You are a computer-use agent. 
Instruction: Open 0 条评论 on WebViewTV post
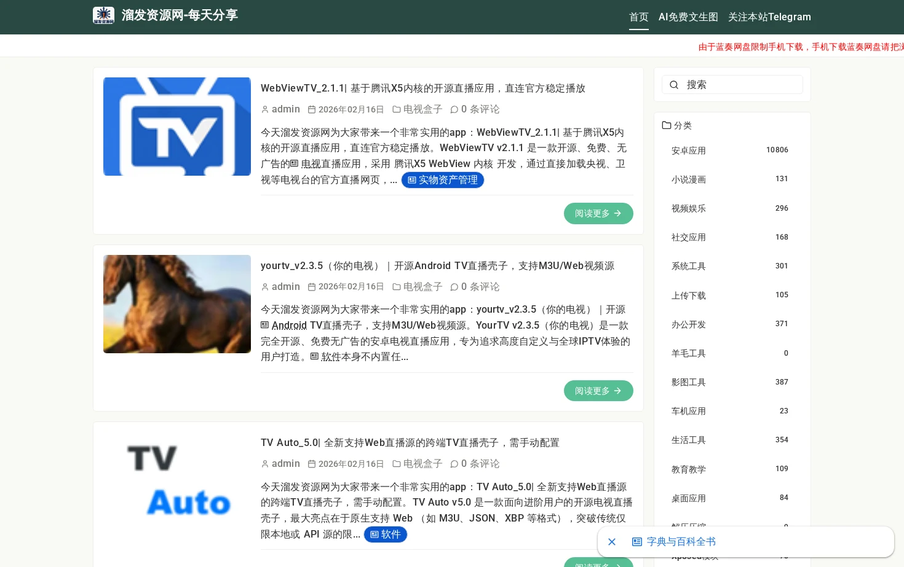click(x=480, y=109)
